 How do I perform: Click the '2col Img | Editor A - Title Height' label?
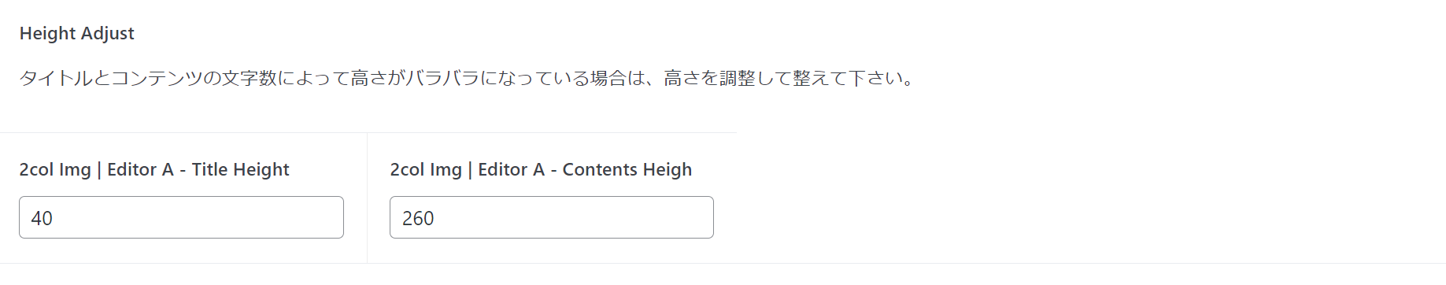(154, 169)
